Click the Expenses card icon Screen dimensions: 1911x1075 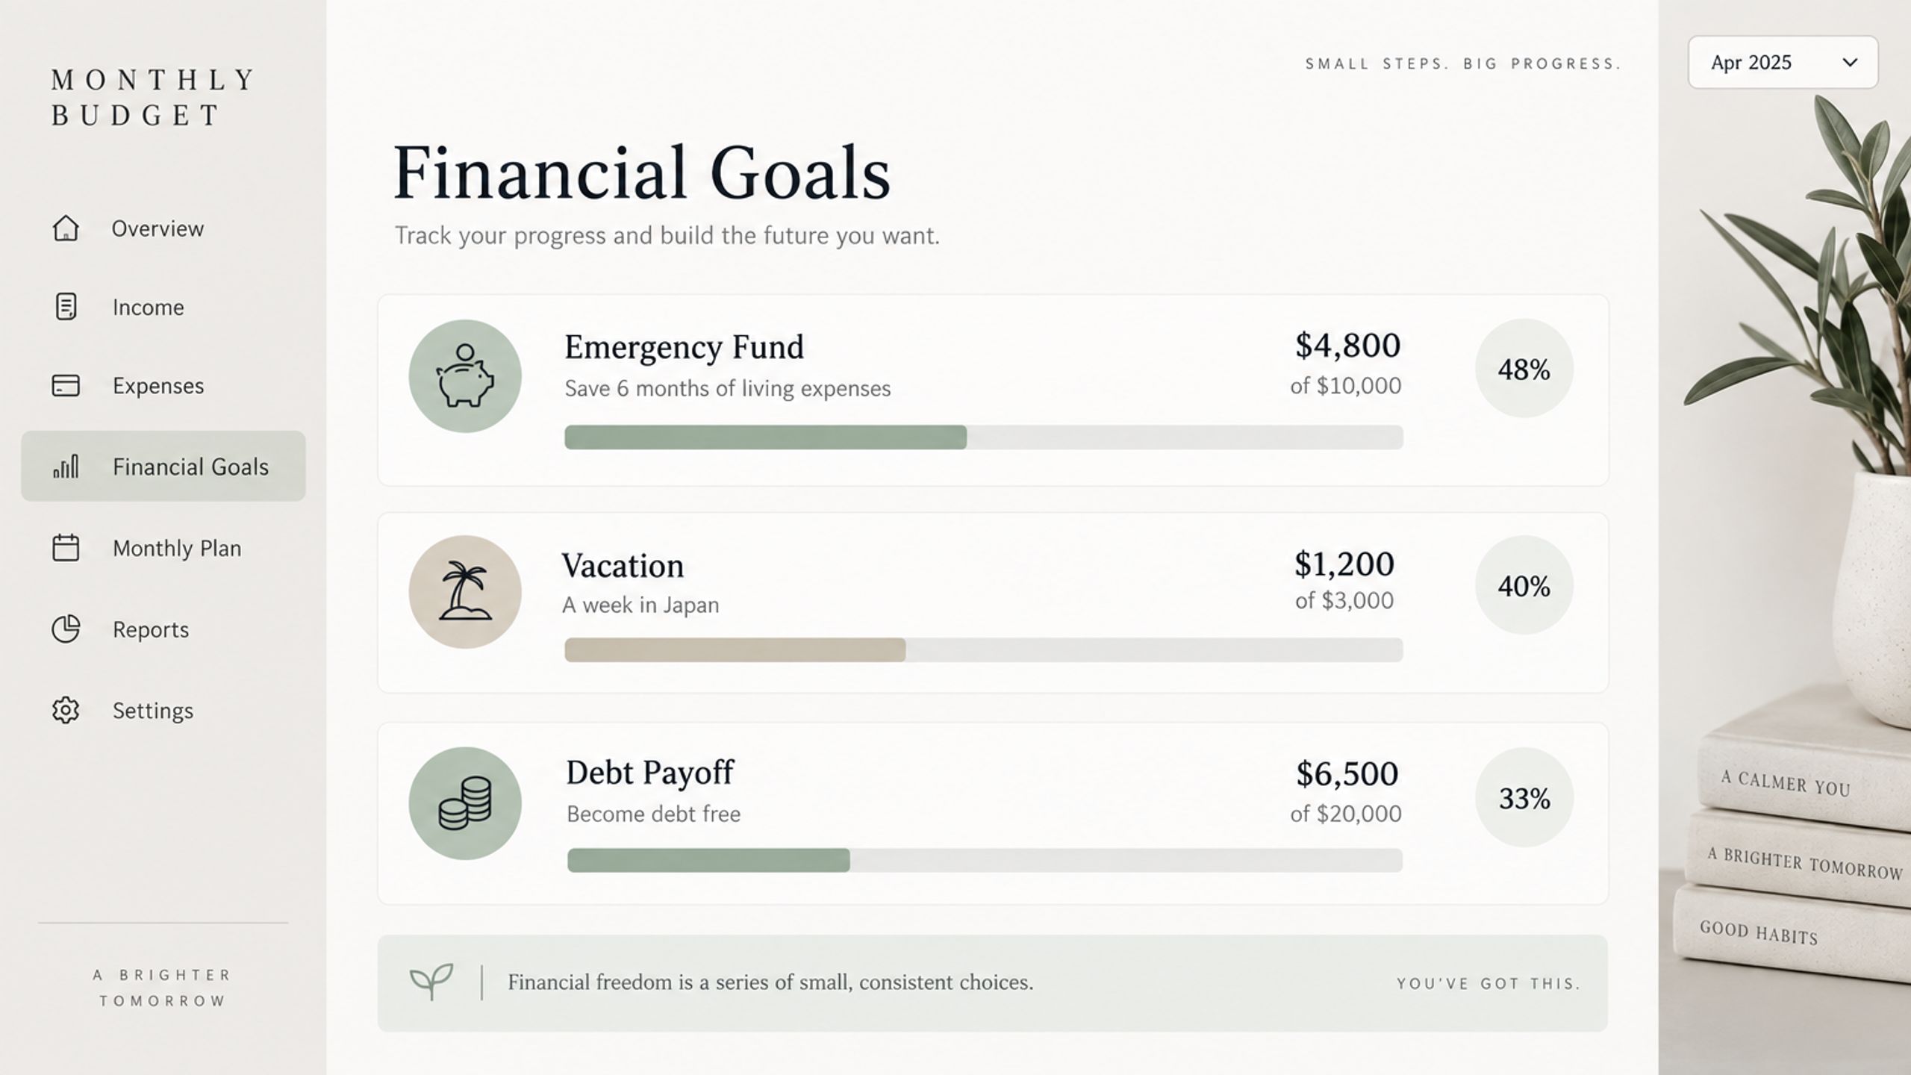pos(66,385)
